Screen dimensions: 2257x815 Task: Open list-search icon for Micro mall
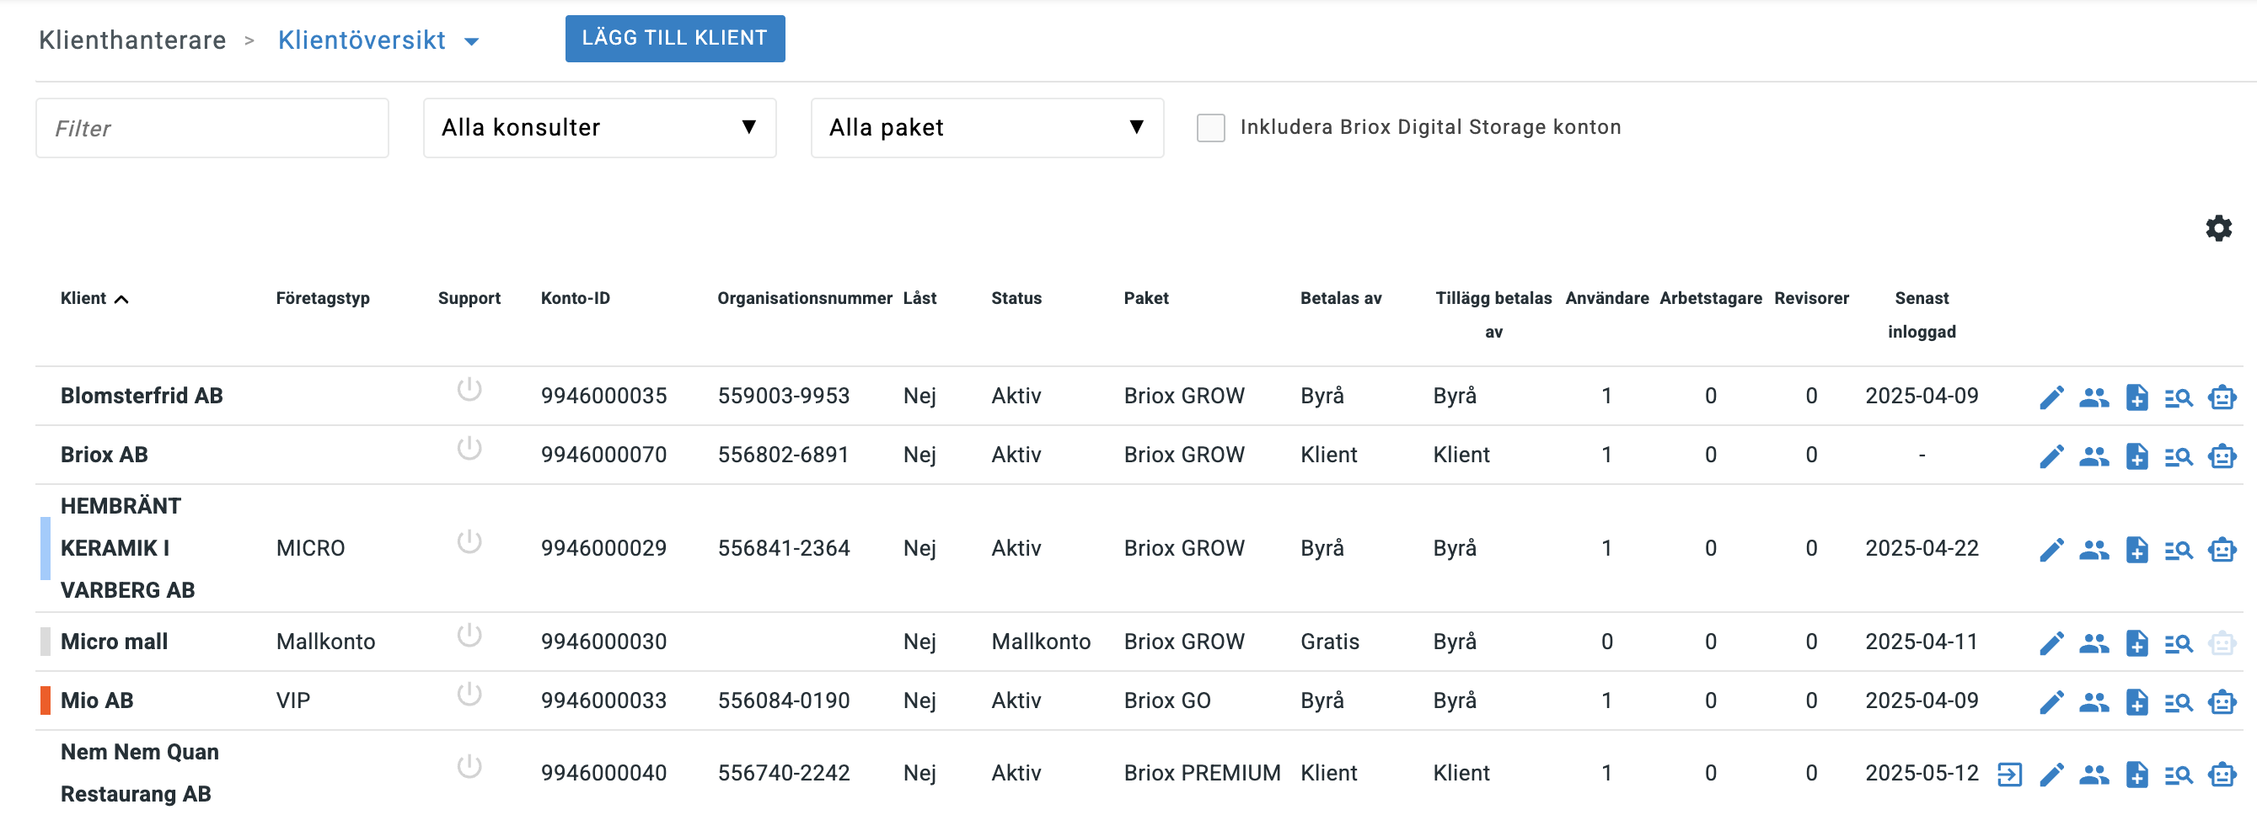click(2178, 645)
